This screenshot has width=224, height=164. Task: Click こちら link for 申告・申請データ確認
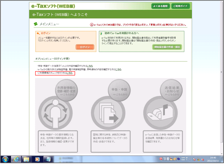click(90, 66)
